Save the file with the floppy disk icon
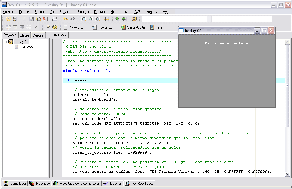The width and height of the screenshot is (292, 189). pyautogui.click(x=31, y=19)
